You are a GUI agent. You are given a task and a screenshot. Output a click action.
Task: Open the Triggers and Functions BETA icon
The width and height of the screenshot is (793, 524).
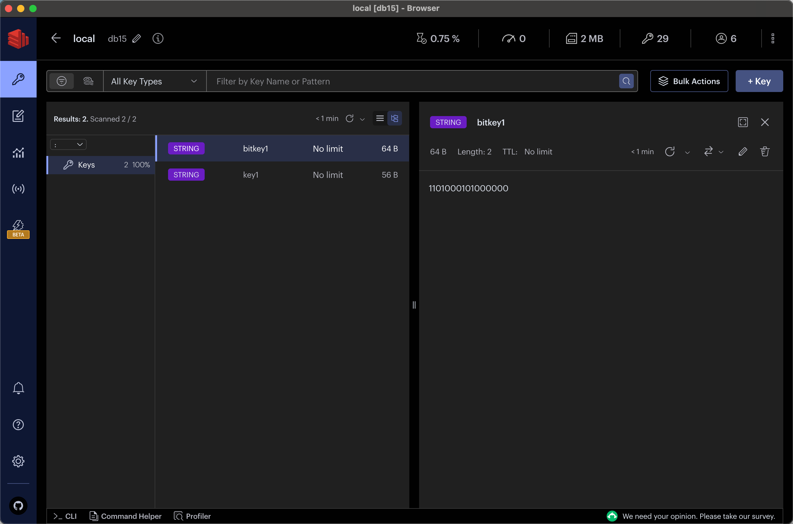click(18, 229)
